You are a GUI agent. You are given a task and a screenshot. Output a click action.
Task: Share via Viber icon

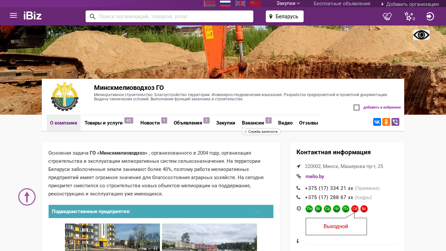pos(395,122)
